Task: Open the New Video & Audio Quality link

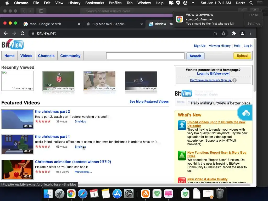Action: (207, 179)
